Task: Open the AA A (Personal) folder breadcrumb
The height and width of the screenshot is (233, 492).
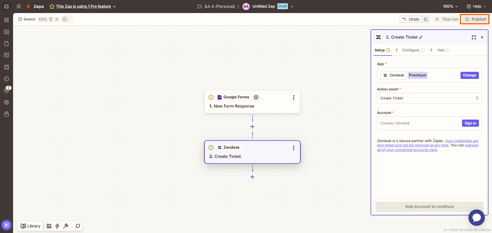Action: click(x=216, y=6)
